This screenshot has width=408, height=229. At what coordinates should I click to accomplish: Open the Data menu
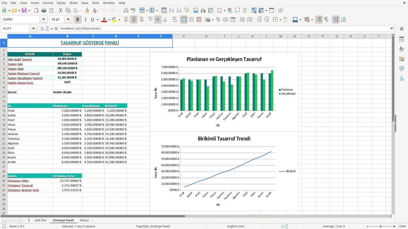[x=85, y=3]
